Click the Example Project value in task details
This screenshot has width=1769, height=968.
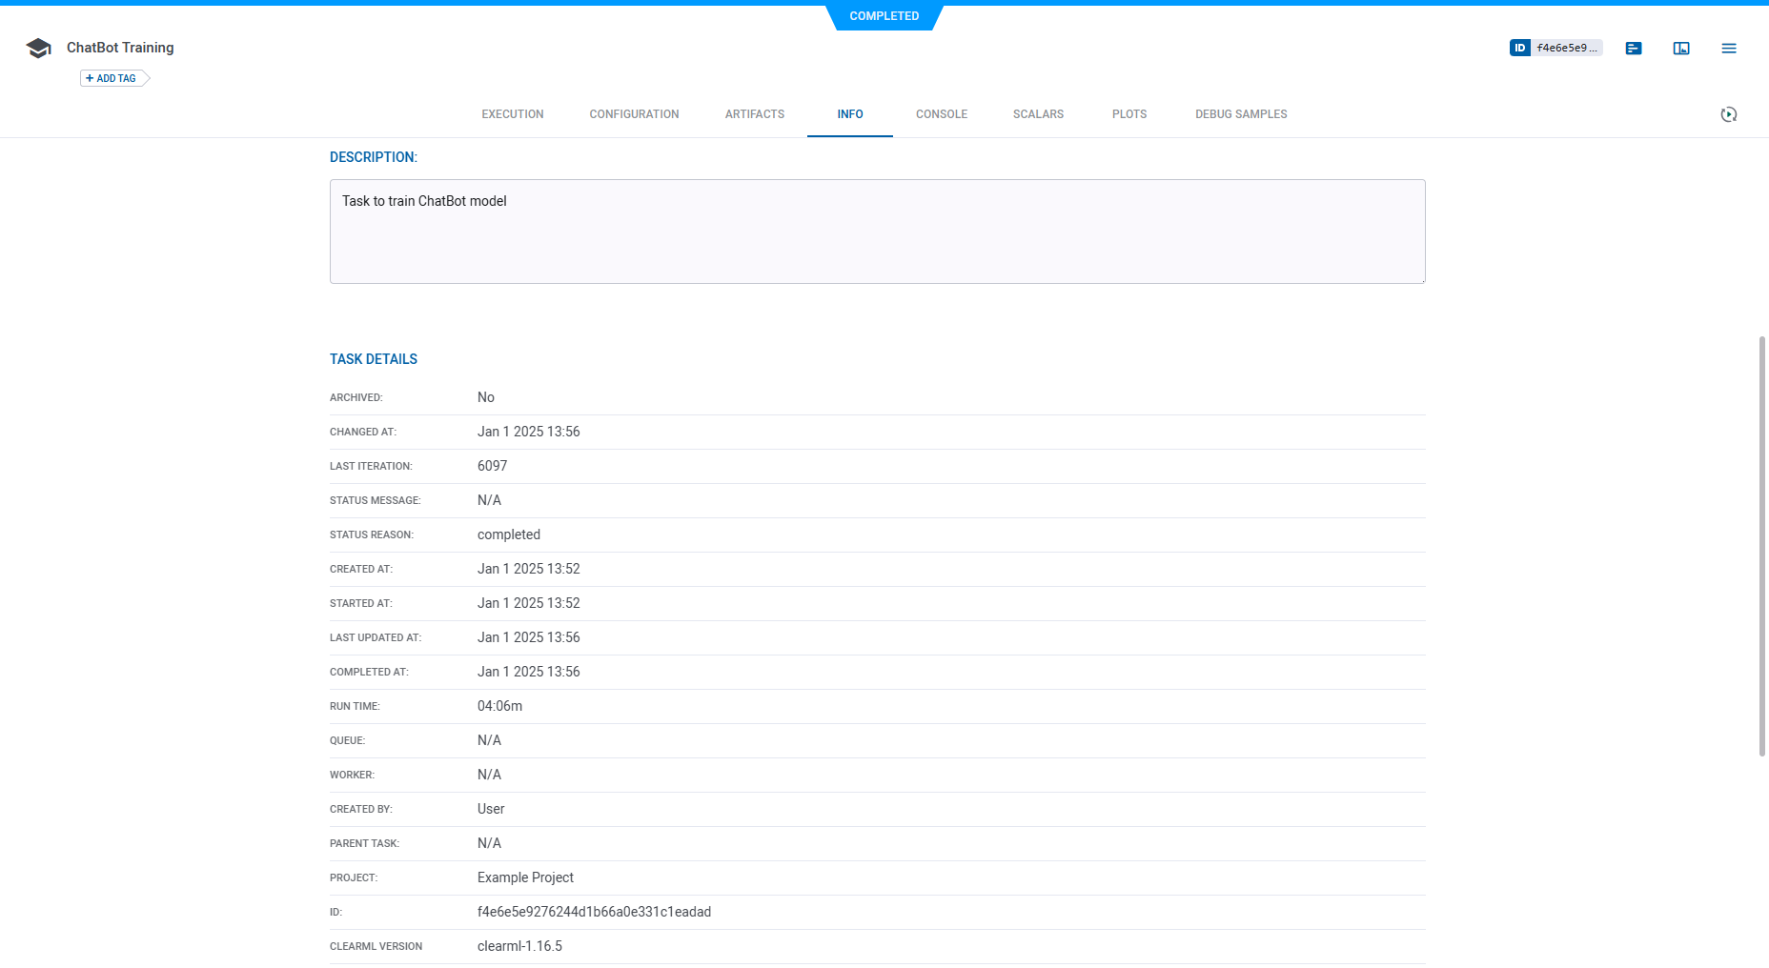pyautogui.click(x=525, y=877)
